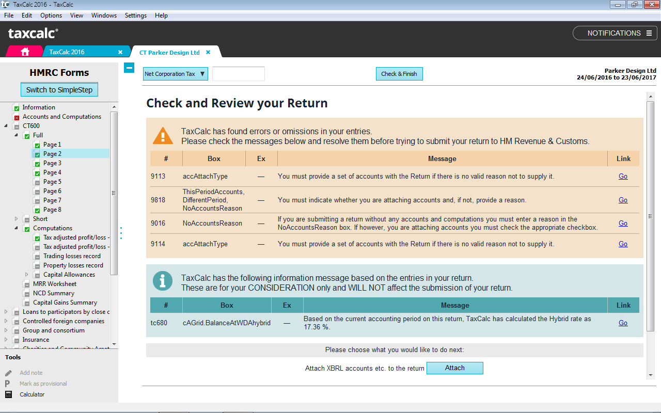Image resolution: width=661 pixels, height=413 pixels.
Task: Click the Mark as provisional icon
Action: 8,384
